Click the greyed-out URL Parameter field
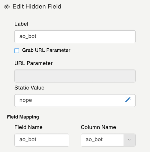This screenshot has width=150, height=152. coord(75,76)
